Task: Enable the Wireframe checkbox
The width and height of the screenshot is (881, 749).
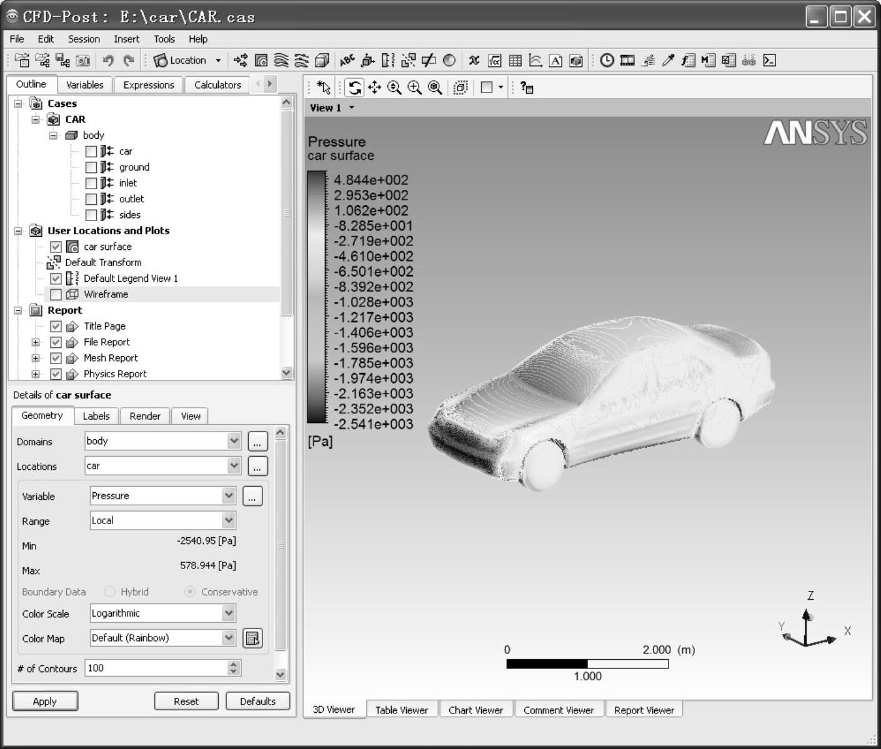Action: 56,294
